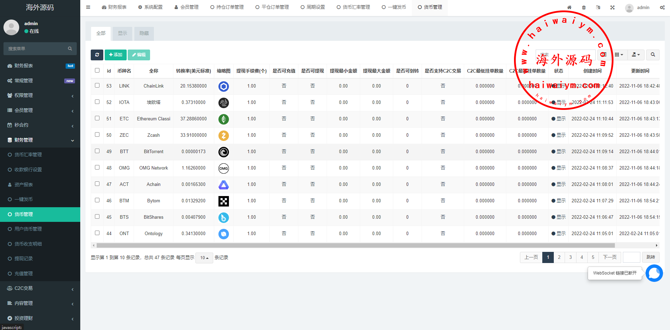Open the records-per-page dropdown showing 10
The width and height of the screenshot is (670, 330).
click(204, 258)
